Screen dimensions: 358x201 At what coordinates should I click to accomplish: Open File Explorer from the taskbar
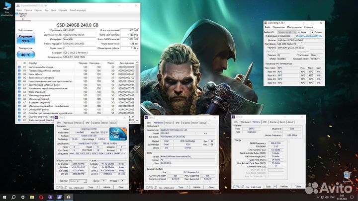coord(32,197)
